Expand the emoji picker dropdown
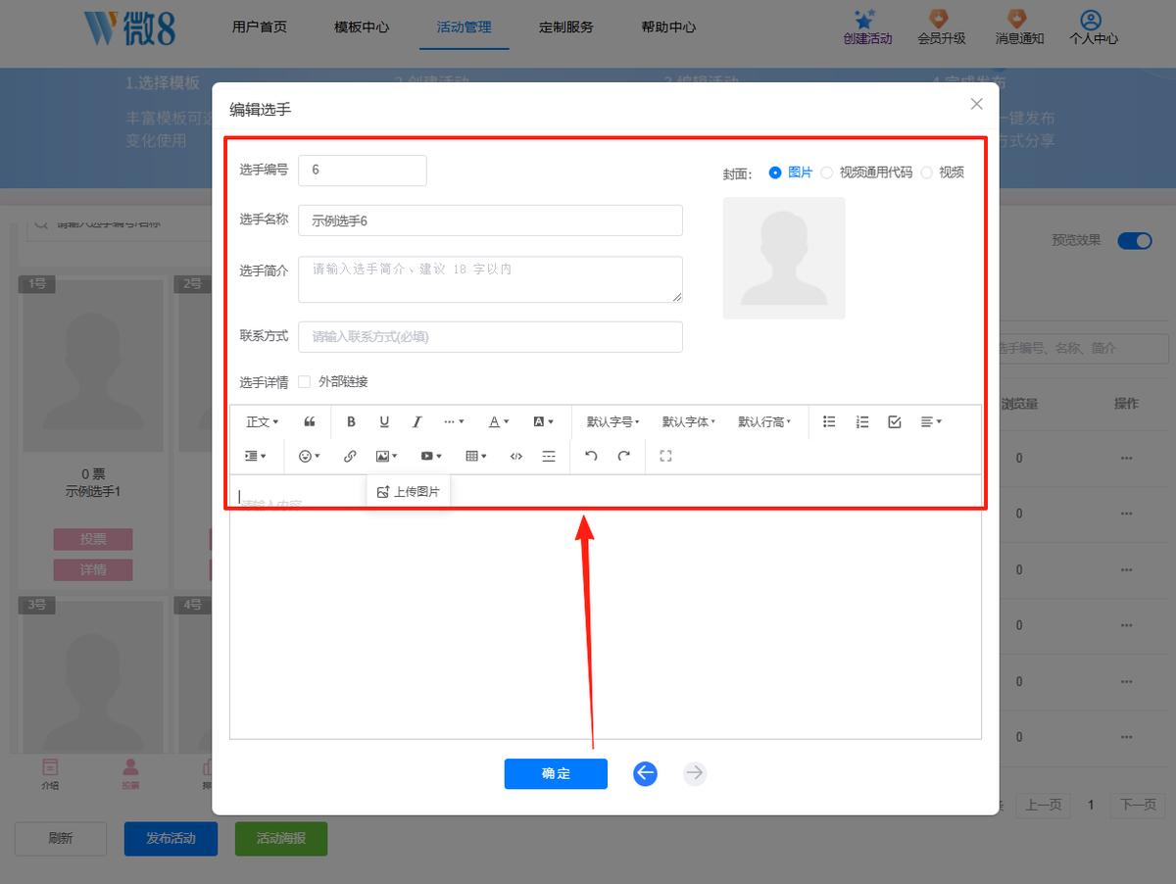 tap(309, 456)
